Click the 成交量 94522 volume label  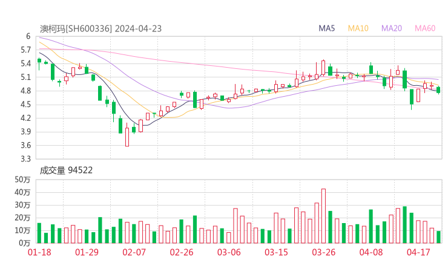click(66, 170)
